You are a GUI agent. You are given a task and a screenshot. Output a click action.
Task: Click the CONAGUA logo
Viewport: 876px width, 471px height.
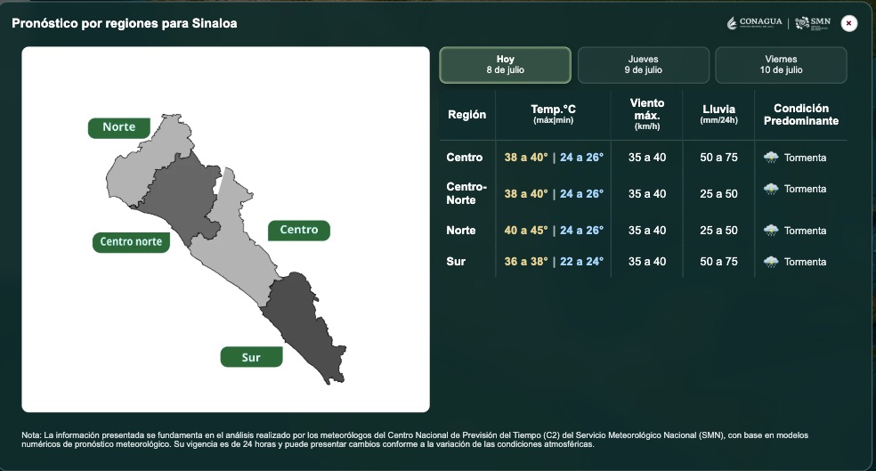(754, 23)
